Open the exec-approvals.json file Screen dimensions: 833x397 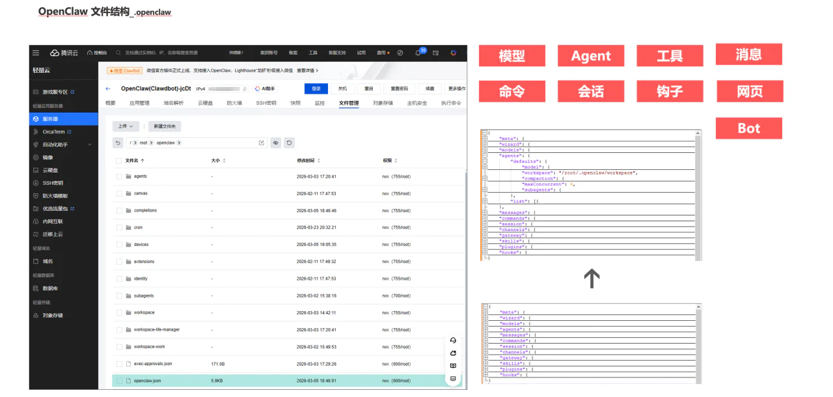153,364
